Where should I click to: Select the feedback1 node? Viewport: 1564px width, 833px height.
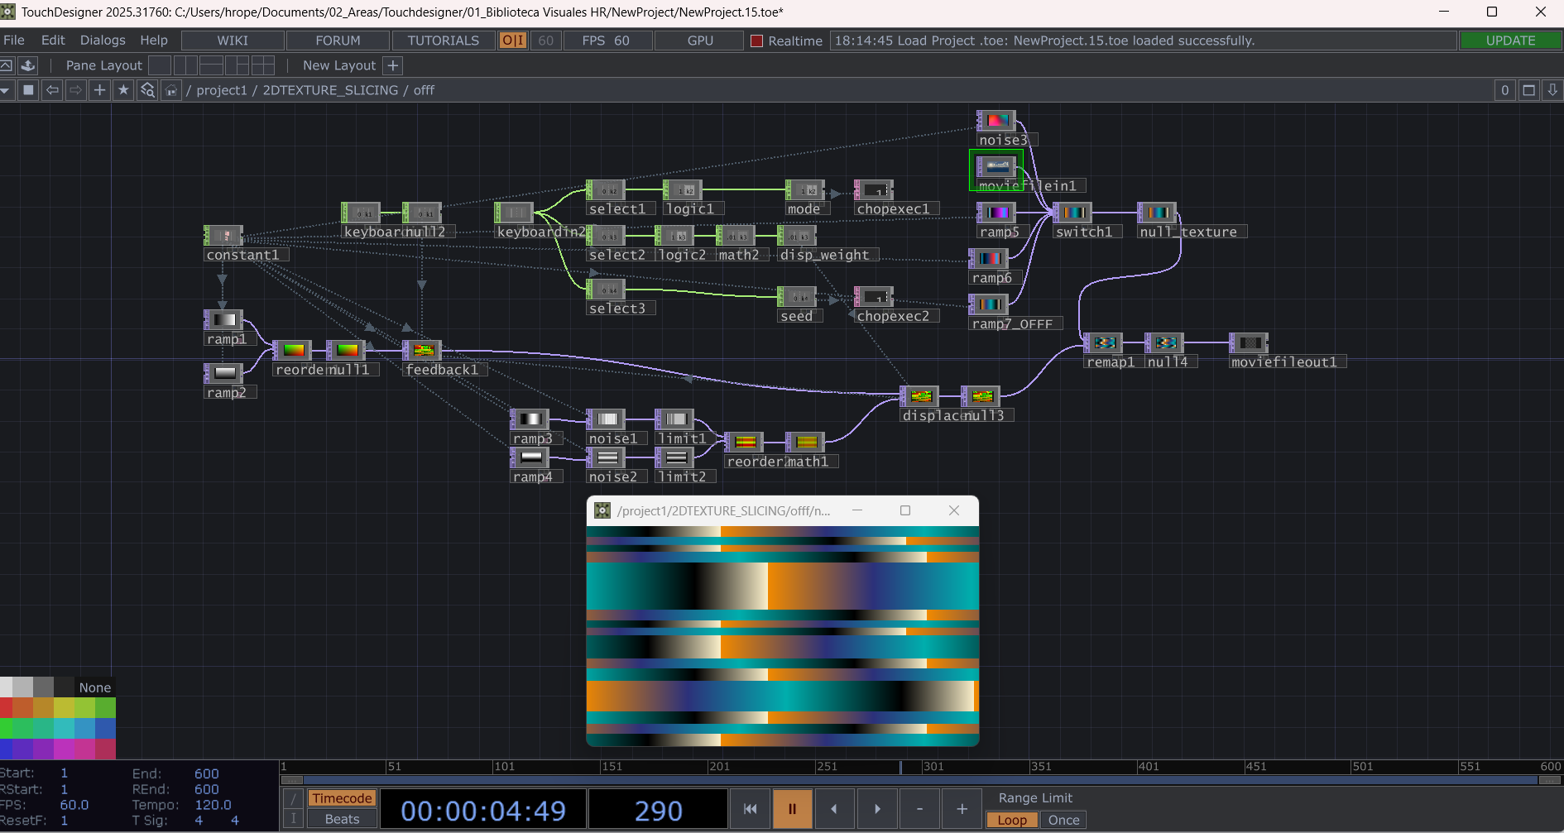pyautogui.click(x=423, y=351)
